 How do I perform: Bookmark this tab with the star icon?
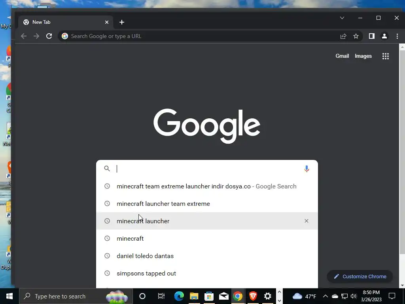pos(356,36)
